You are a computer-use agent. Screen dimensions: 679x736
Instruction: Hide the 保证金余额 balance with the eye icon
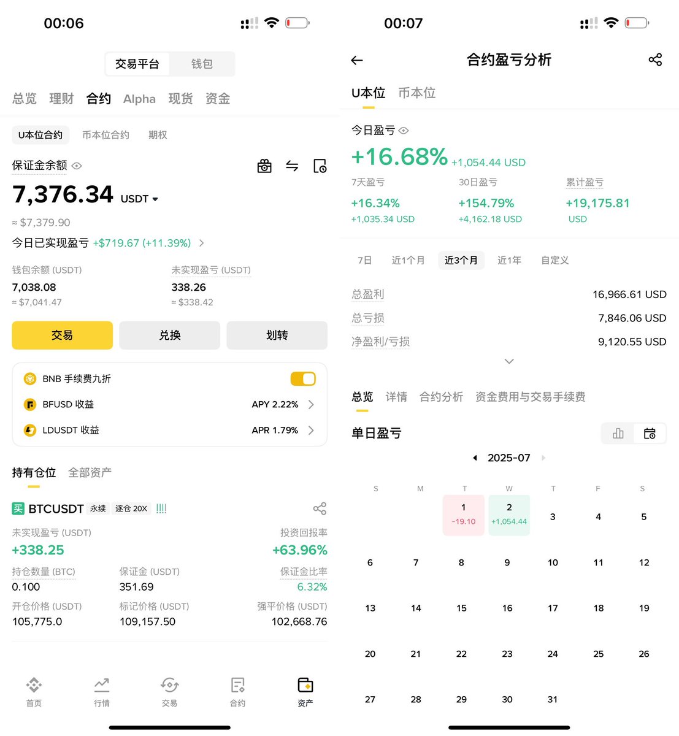pos(77,166)
